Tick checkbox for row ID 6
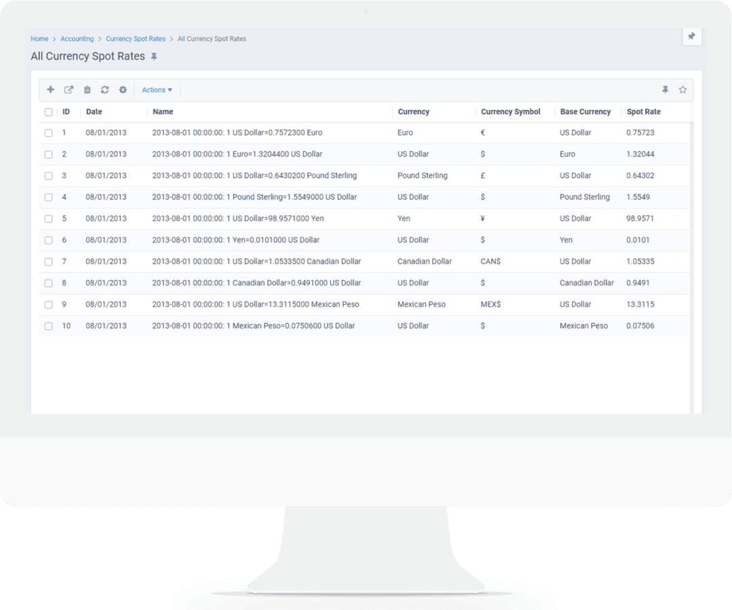The width and height of the screenshot is (732, 610). coord(49,241)
